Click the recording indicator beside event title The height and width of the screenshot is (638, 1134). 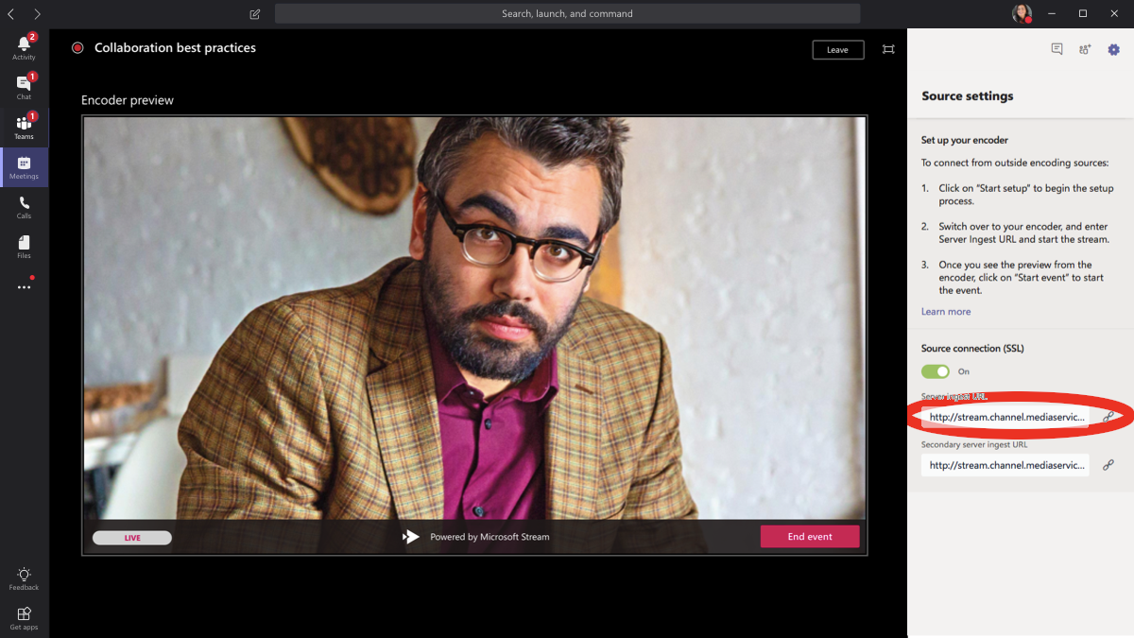click(x=77, y=48)
